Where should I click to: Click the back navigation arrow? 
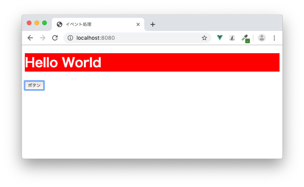click(30, 38)
